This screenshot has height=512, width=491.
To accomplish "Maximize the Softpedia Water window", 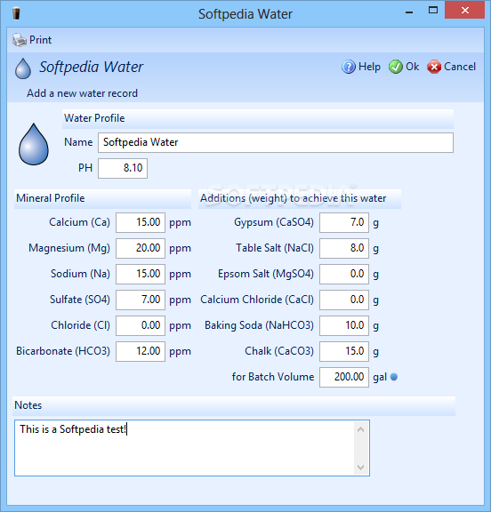I will click(x=433, y=11).
